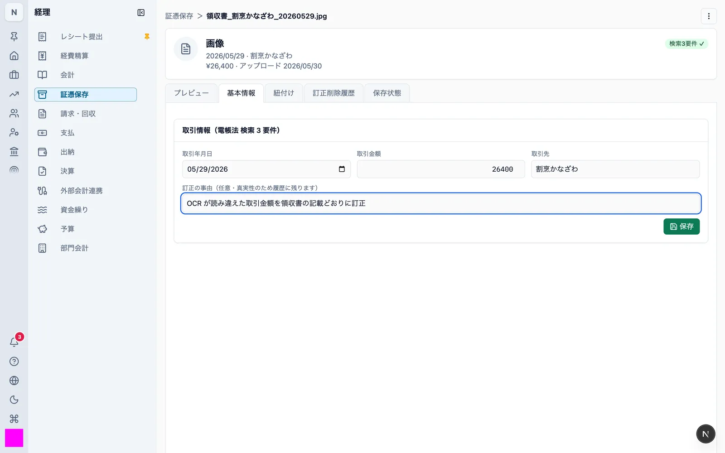Click the 画像 heading
This screenshot has width=725, height=453.
point(215,43)
